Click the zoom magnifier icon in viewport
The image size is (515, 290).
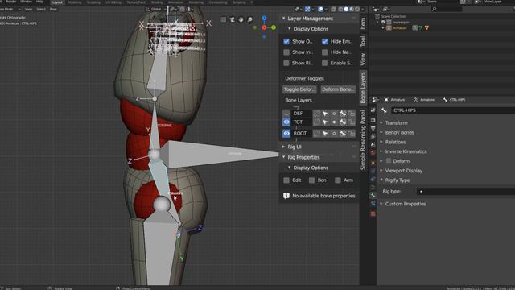coord(250,19)
